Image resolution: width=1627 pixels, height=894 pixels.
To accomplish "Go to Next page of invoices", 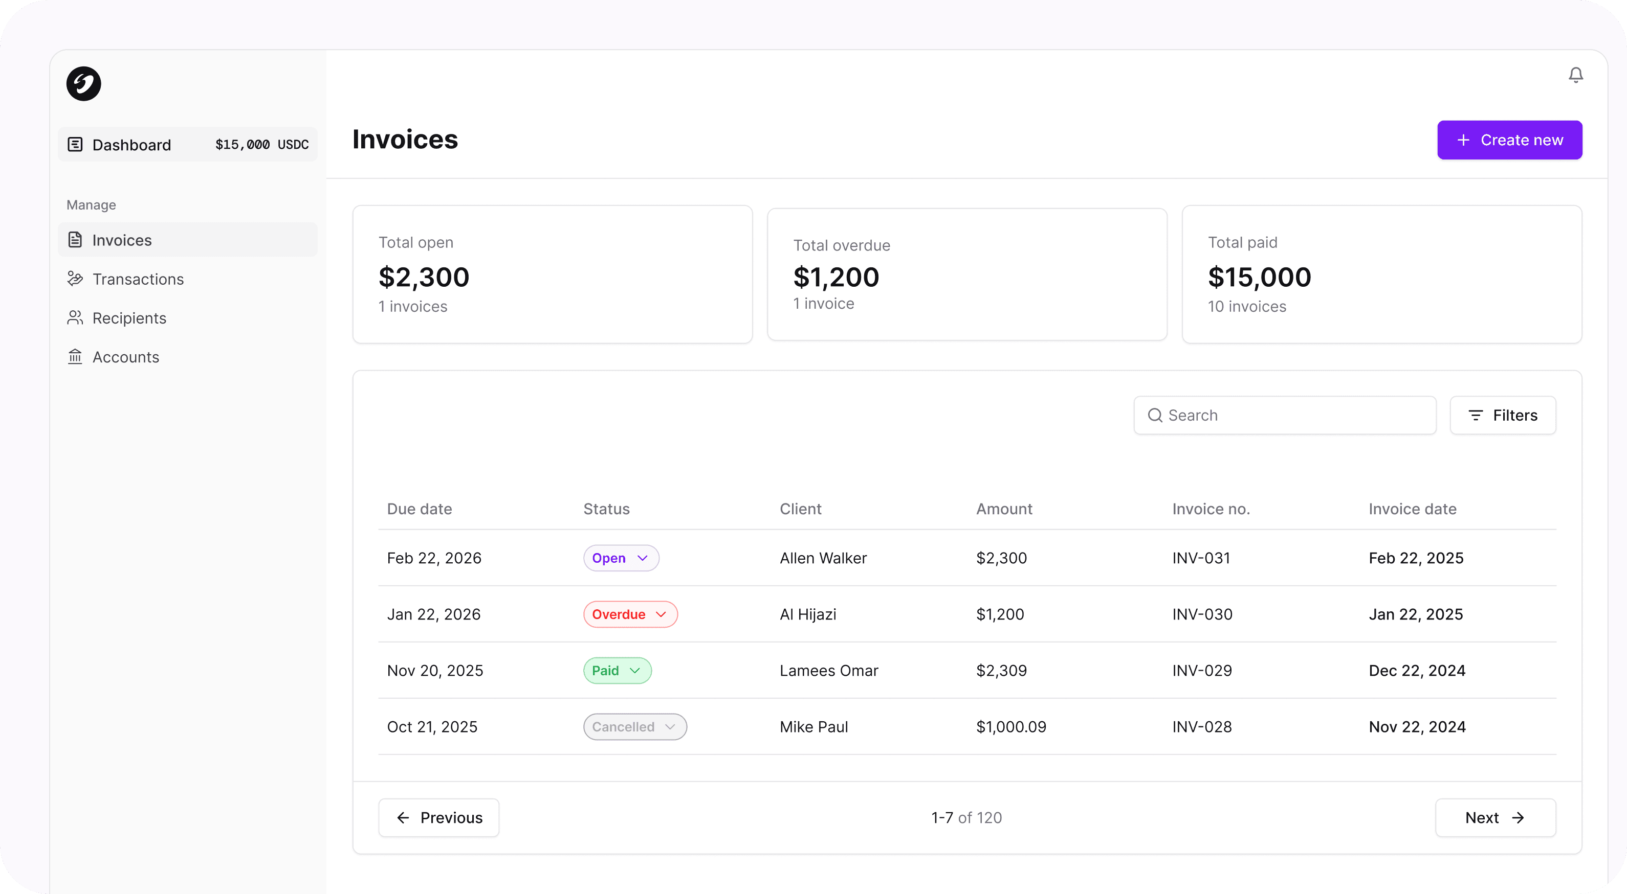I will 1494,818.
